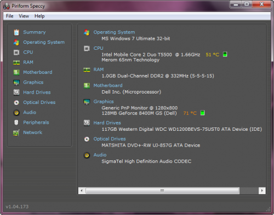Click the Operating System heading in summary pane

tap(114, 32)
